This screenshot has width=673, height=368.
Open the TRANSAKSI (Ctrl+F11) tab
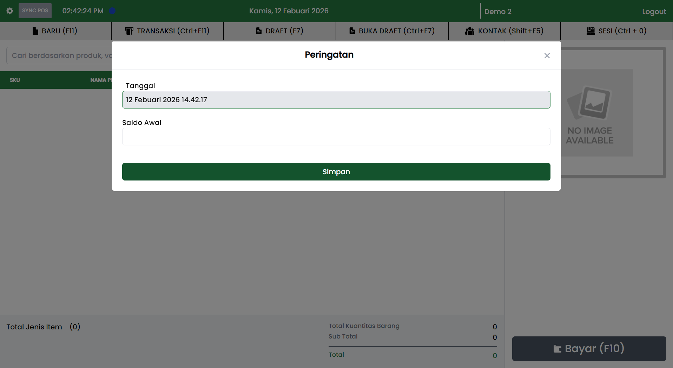point(167,31)
